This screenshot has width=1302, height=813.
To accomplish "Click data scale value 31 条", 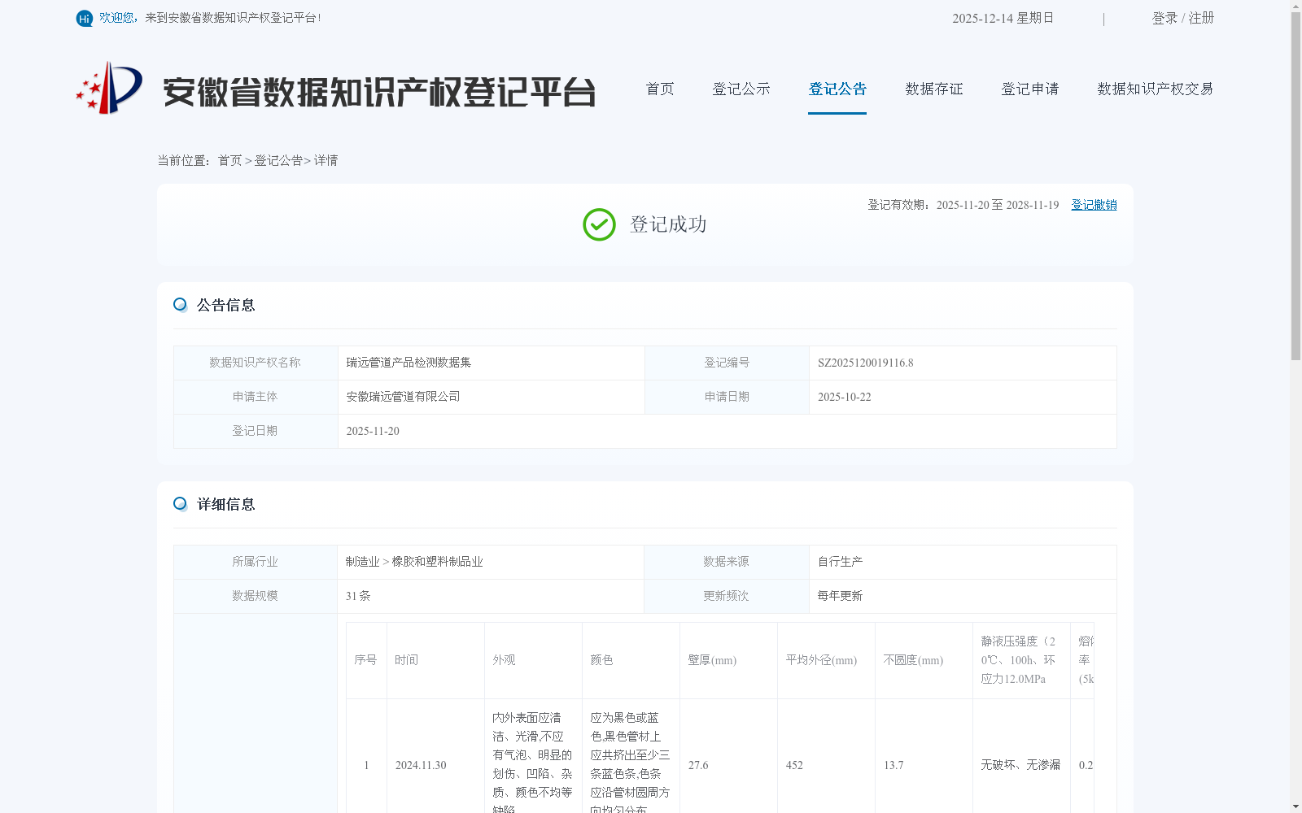I will click(358, 596).
